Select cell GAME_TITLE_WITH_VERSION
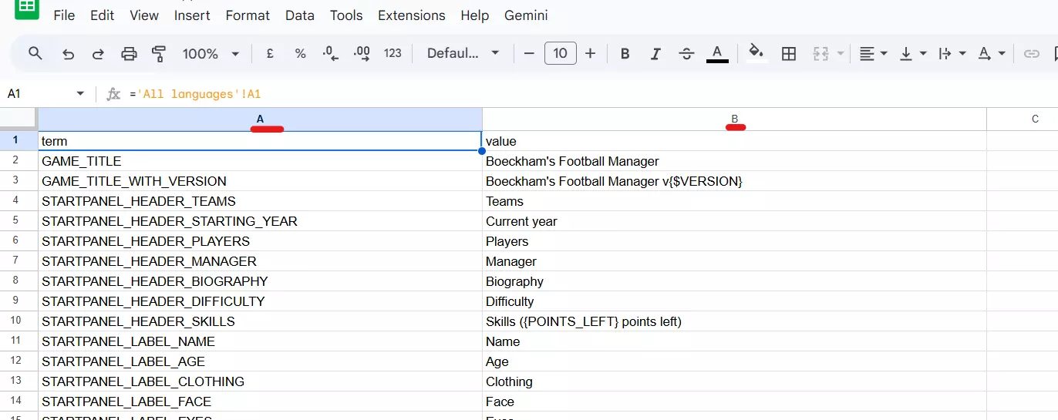1058x420 pixels. pos(260,181)
